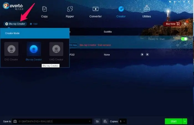
Task: Choose DVD Creator mode
Action: point(11,51)
